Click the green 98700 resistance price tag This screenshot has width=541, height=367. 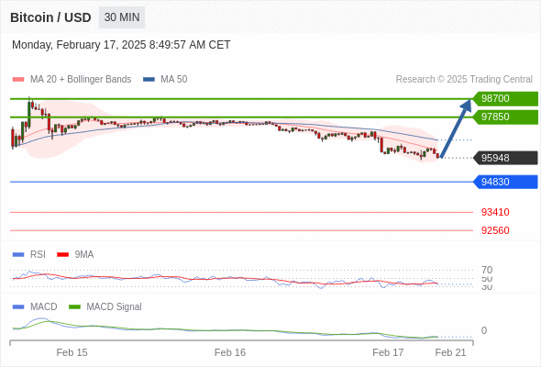tap(505, 99)
